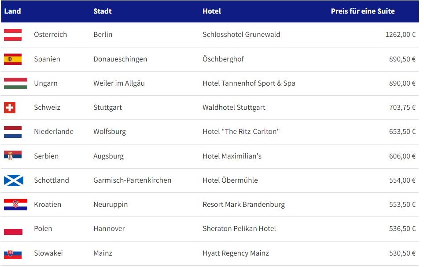Click the Preis für eine Suite header
Image resolution: width=424 pixels, height=267 pixels.
pyautogui.click(x=362, y=11)
